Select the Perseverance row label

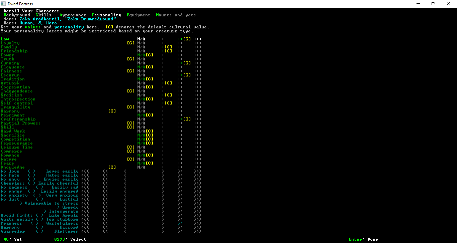click(17, 143)
